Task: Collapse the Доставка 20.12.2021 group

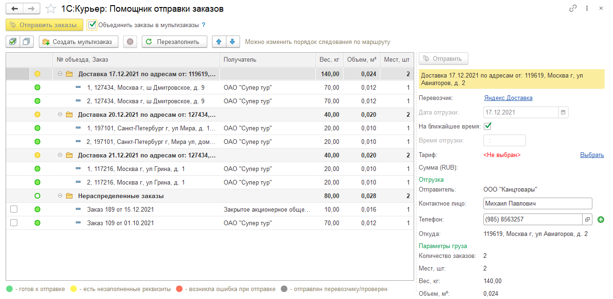Action: pos(60,114)
